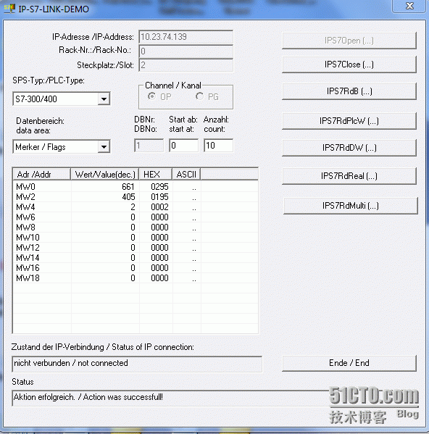Click the decimal value 405 cell
Screen dimensions: 429x434
[x=106, y=197]
